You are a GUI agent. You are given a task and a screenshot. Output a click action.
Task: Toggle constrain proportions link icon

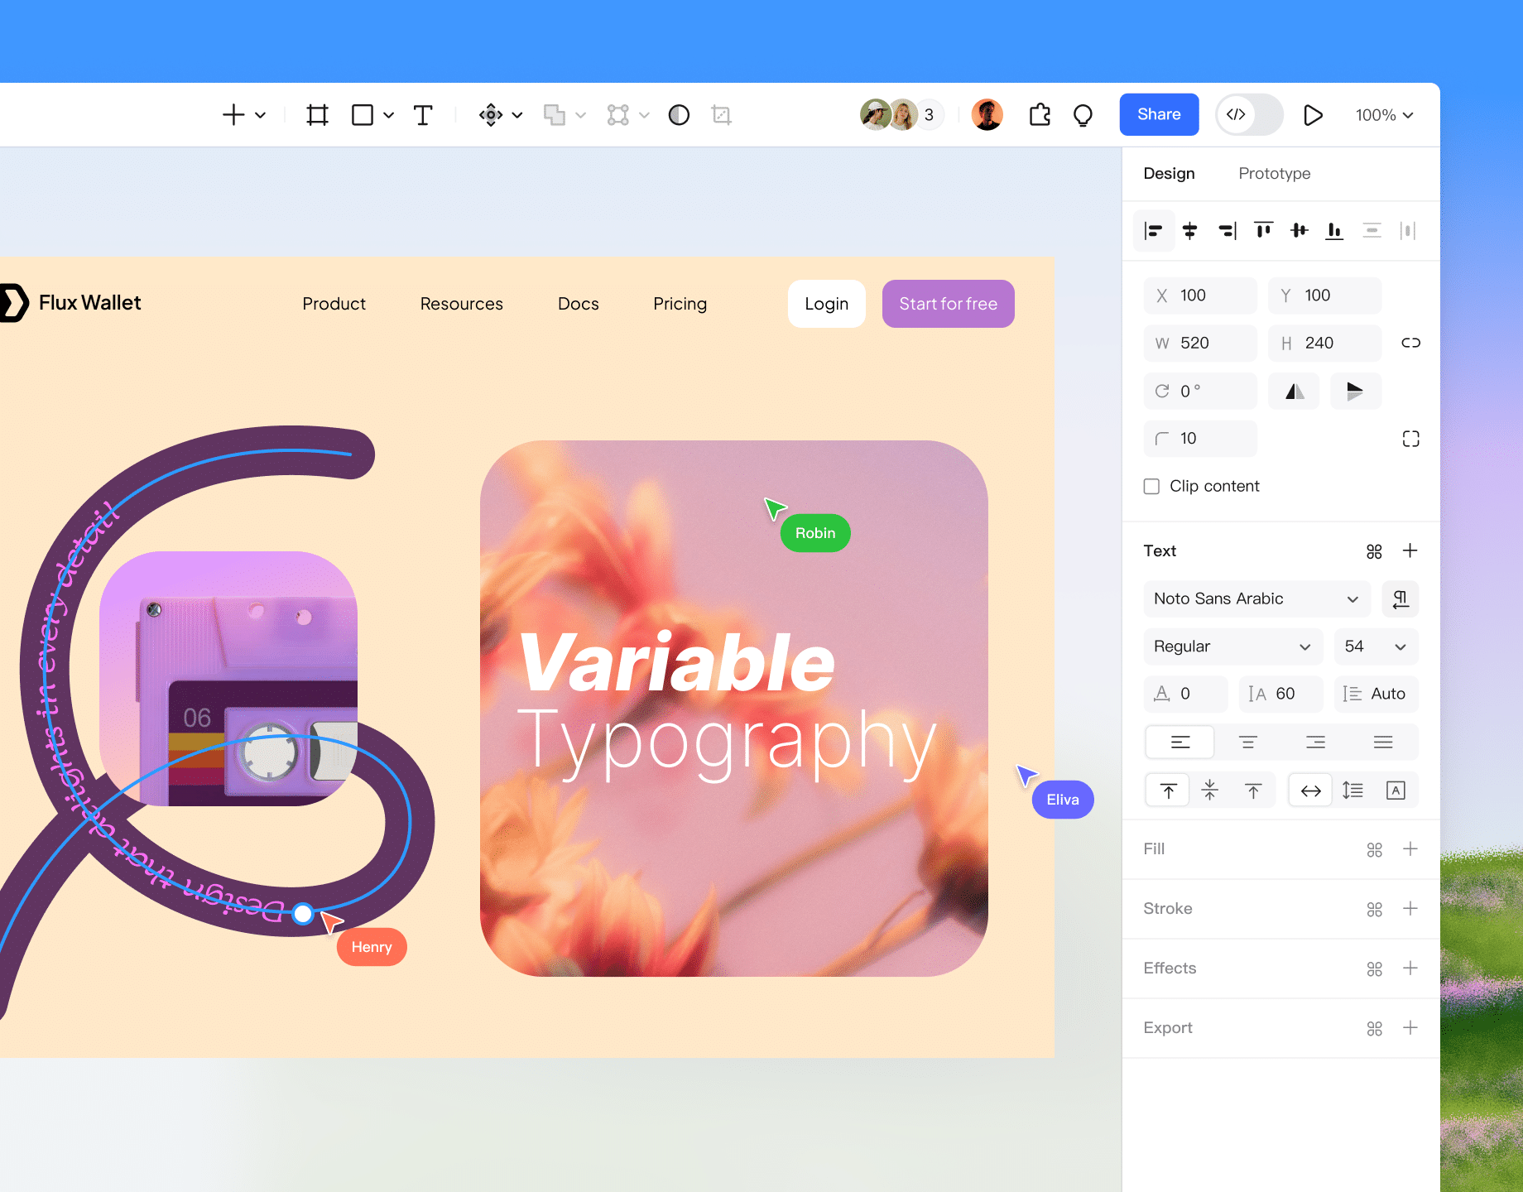1410,343
